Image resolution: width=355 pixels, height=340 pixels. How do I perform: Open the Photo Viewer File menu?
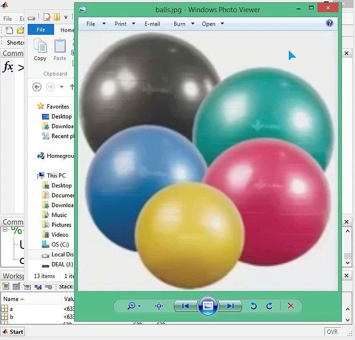tap(96, 24)
